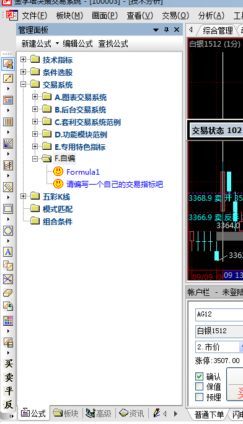Select the Formula1 smiley icon
This screenshot has width=243, height=424.
58,172
